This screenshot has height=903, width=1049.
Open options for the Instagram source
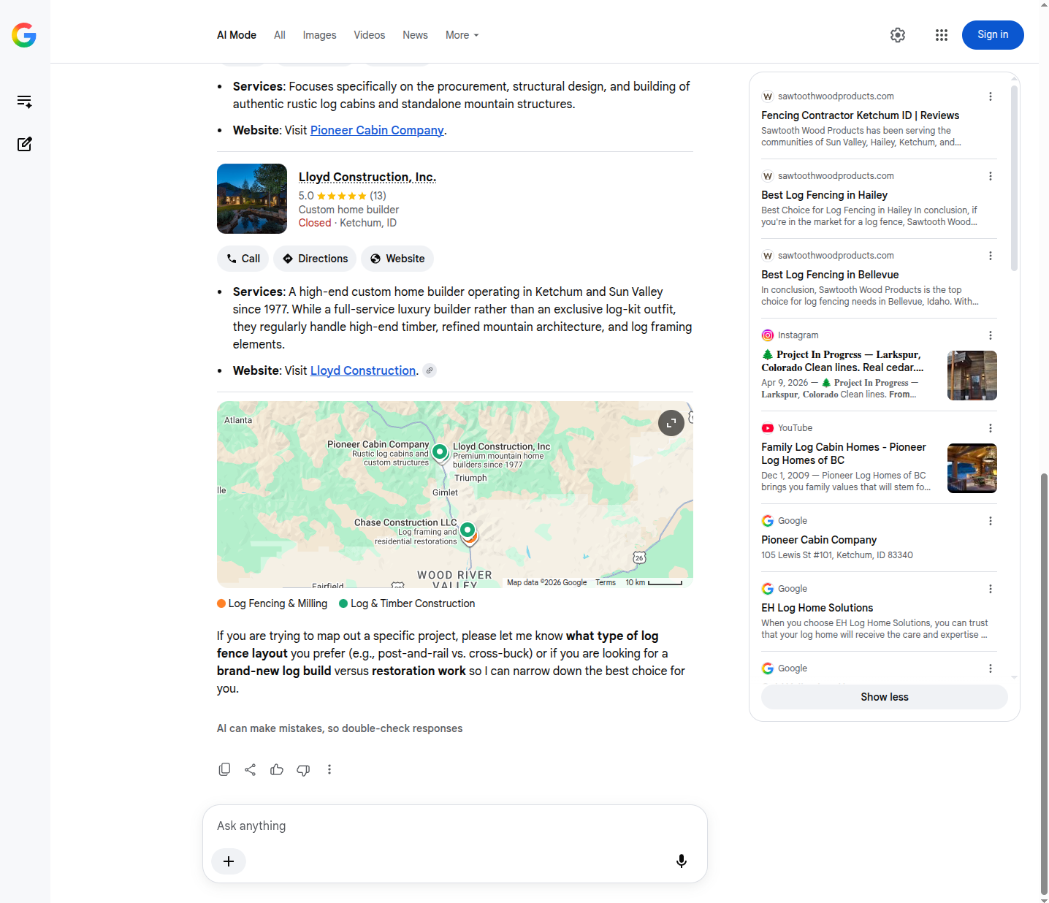point(991,335)
